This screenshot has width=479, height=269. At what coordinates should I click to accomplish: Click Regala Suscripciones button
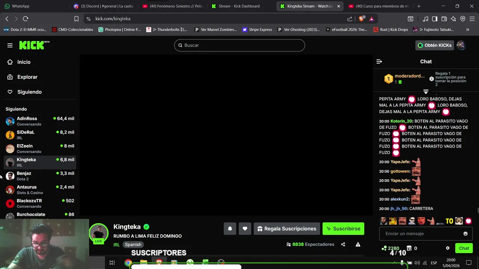pos(287,229)
